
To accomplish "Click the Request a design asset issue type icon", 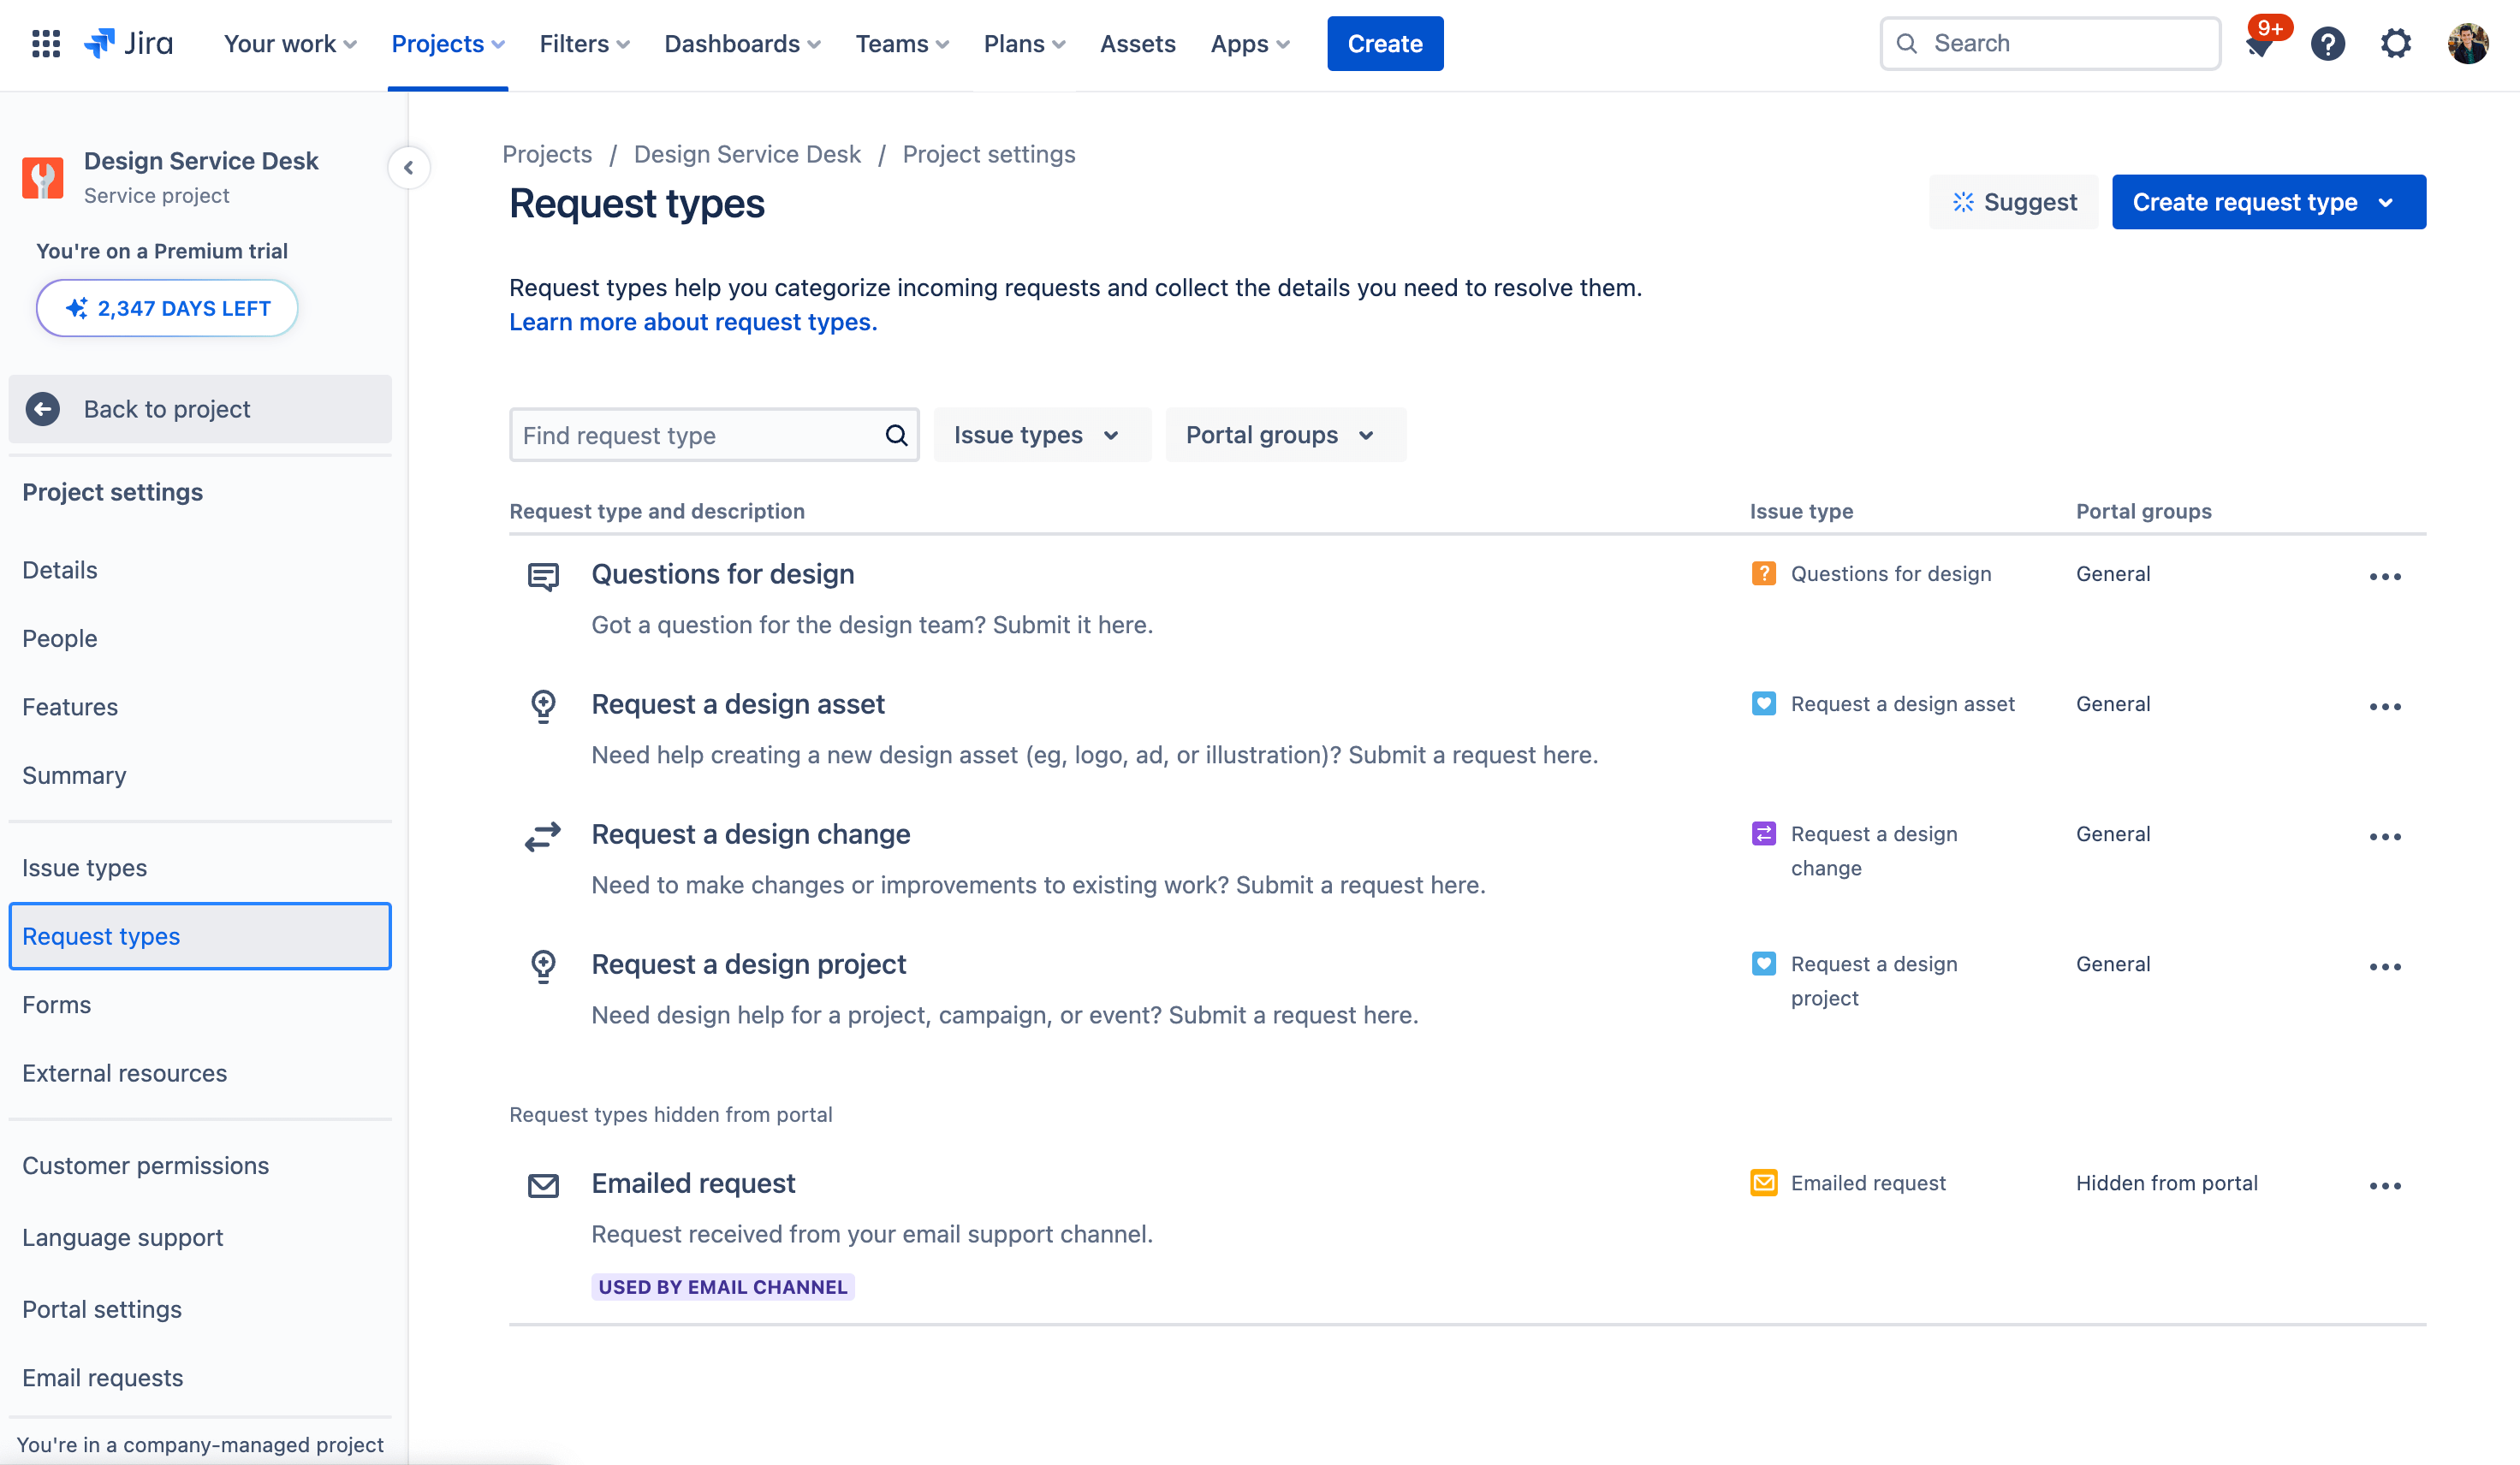I will point(1765,703).
